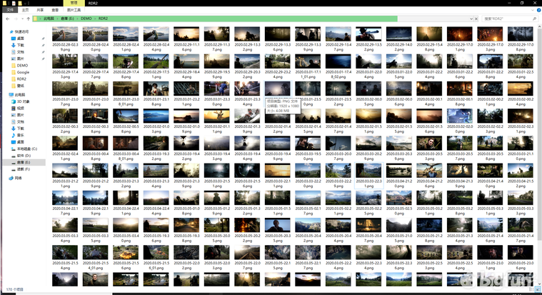Screen dimensions: 542x295
Task: Click RDR2 in the address breadcrumb
Action: click(103, 19)
